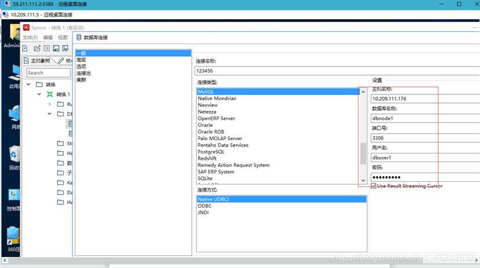Switch to the 主对象树 tab
Screen dimensions: 480x268
click(37, 61)
